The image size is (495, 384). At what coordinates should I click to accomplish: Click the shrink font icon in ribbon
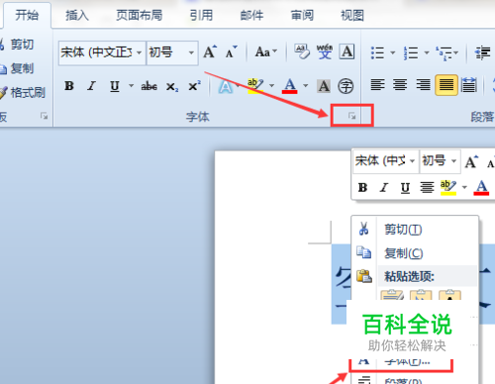tap(232, 51)
